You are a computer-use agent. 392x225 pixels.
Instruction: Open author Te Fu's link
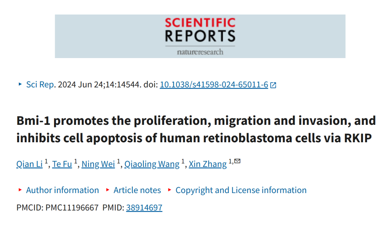[x=62, y=164]
